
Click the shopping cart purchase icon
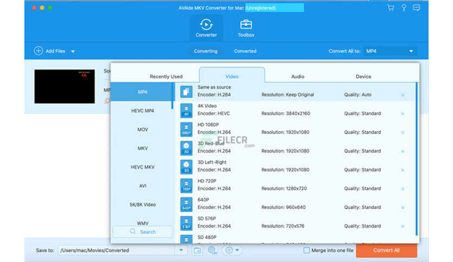390,8
